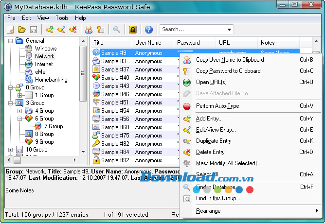The width and height of the screenshot is (325, 223).
Task: Open the Tools menu
Action: (x=62, y=18)
